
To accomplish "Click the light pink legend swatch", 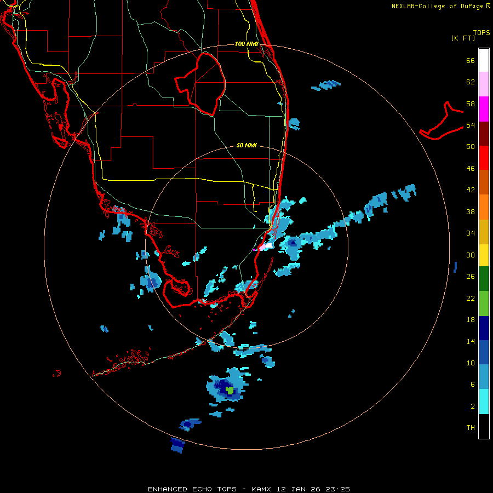I will (484, 84).
